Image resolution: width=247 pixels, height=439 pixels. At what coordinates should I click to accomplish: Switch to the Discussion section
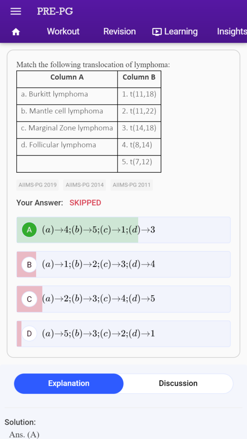tap(178, 383)
